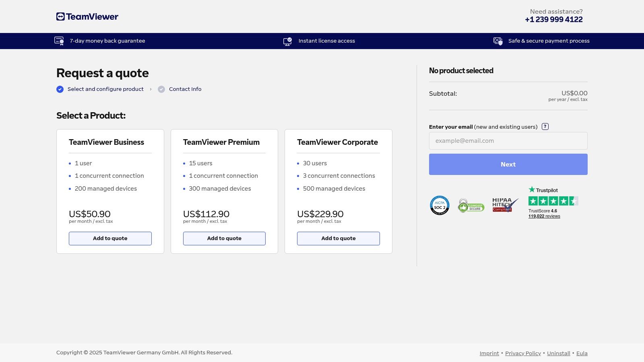Click the US$50.90 price
The width and height of the screenshot is (644, 362).
(89, 214)
